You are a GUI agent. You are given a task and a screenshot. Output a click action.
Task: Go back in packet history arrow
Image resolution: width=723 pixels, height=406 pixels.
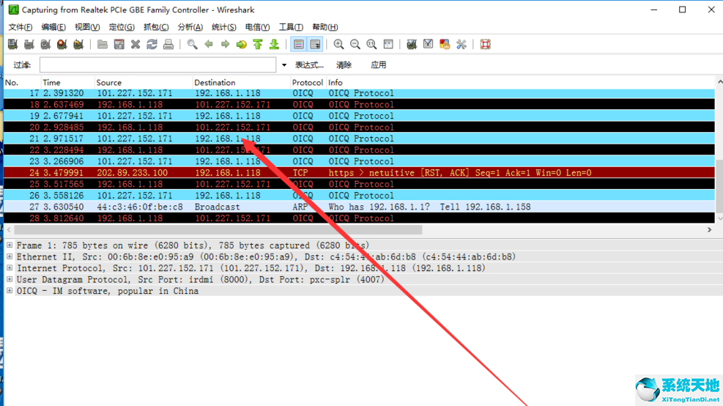coord(209,44)
